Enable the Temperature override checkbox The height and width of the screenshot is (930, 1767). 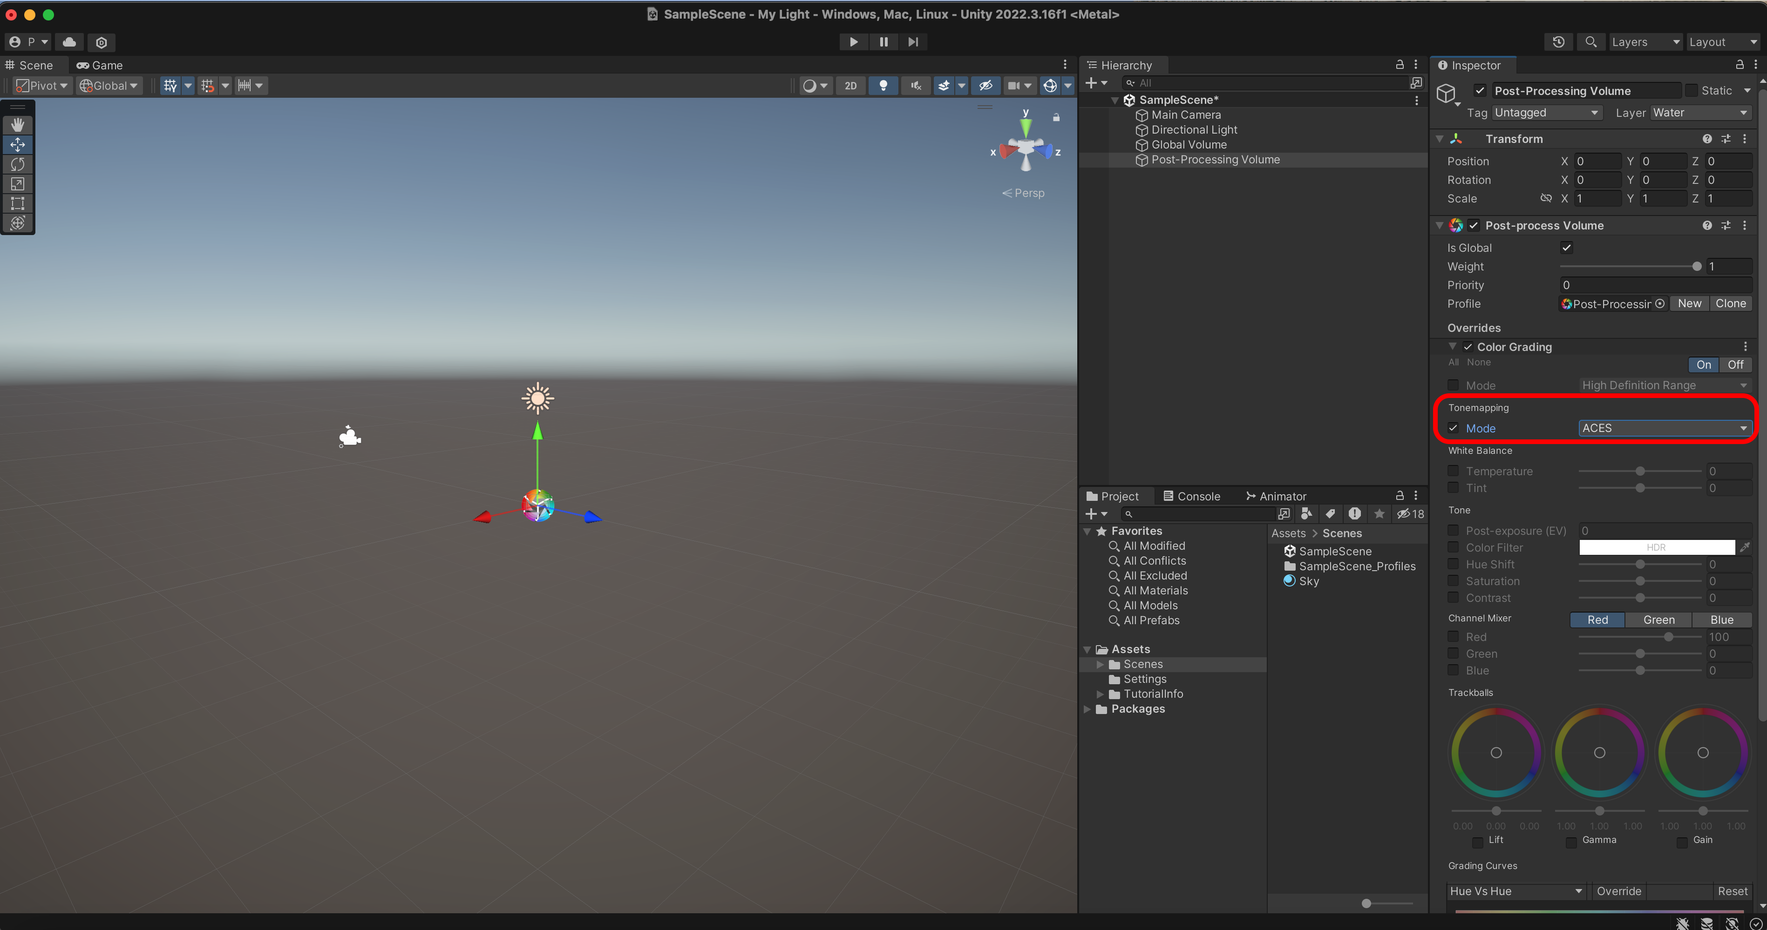(1453, 471)
